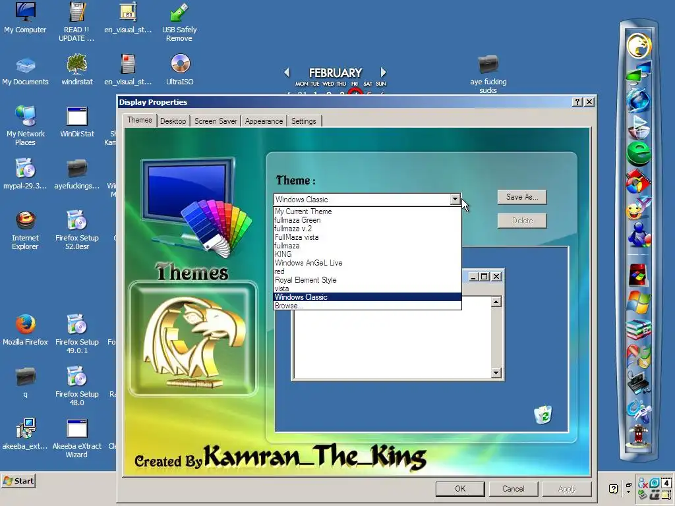Click the green 'e' icon in the dock
The height and width of the screenshot is (506, 675).
pyautogui.click(x=639, y=154)
